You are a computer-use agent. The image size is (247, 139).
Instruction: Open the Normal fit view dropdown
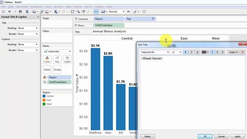pyautogui.click(x=117, y=12)
